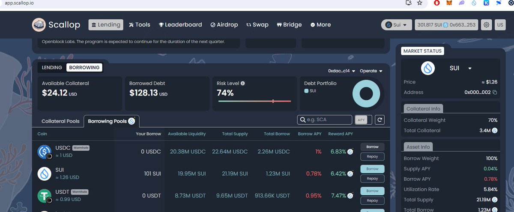Select the Collateral Pools tab
The width and height of the screenshot is (514, 212).
point(60,121)
